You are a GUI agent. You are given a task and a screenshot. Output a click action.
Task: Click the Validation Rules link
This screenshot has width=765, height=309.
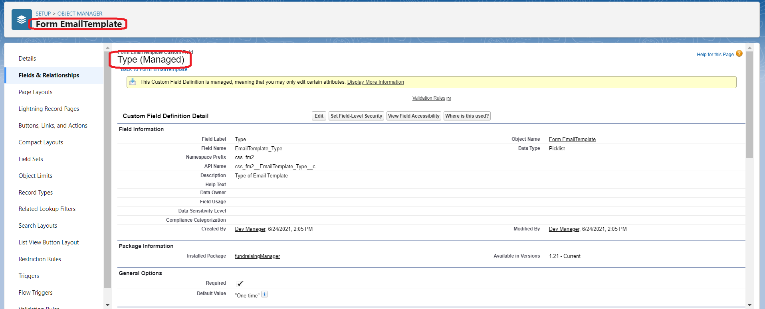click(429, 98)
